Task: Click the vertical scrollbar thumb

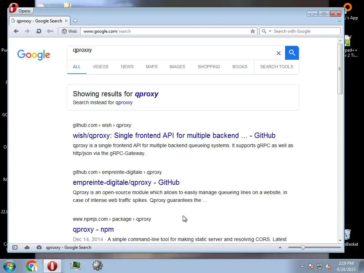Action: click(340, 69)
